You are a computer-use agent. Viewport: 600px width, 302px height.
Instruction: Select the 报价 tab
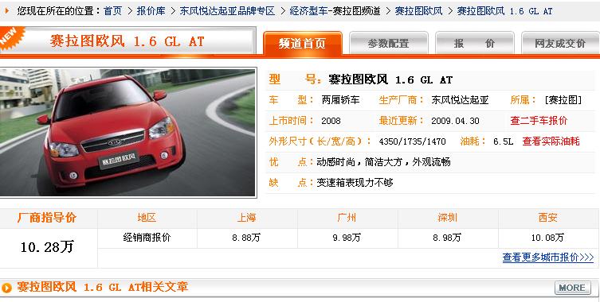pyautogui.click(x=474, y=43)
